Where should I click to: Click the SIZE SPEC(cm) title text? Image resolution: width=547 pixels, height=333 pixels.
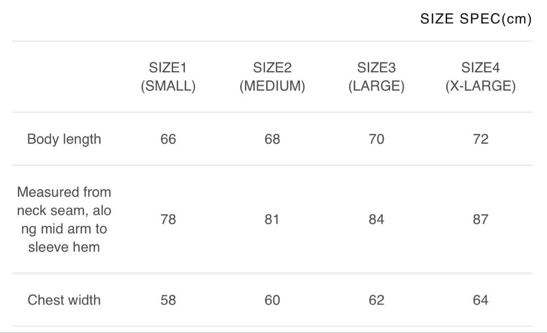476,19
